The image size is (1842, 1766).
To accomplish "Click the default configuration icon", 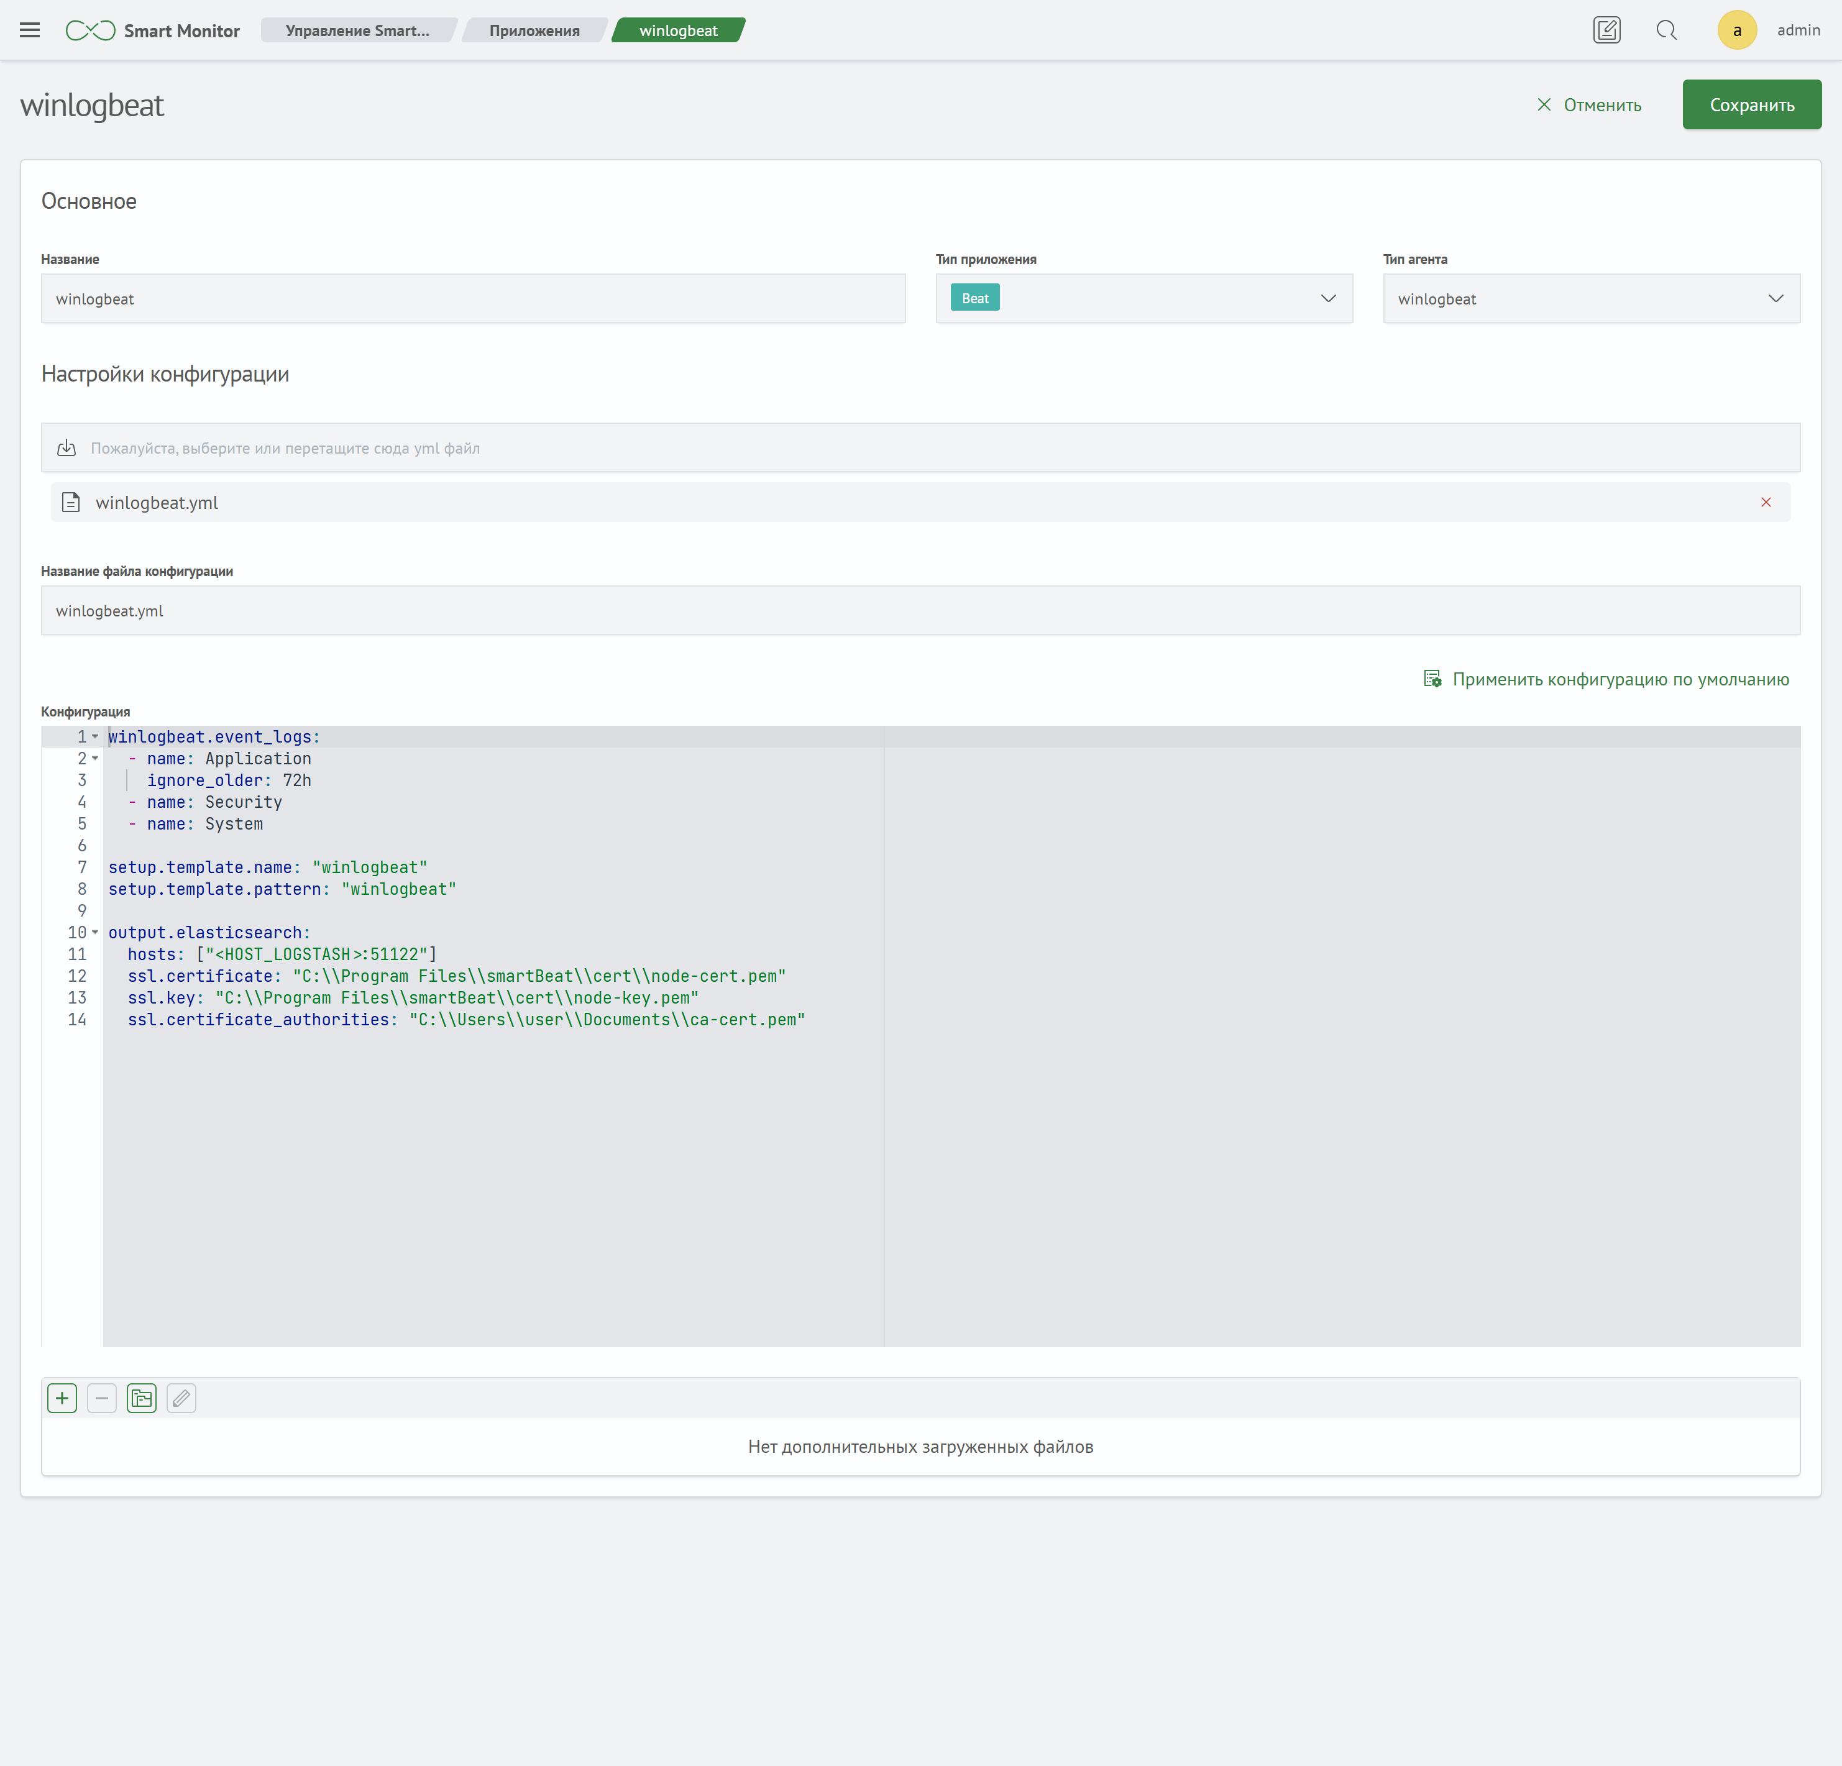I will 1432,679.
